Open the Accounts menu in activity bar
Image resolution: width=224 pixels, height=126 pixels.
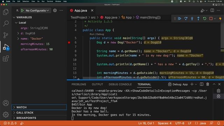point(6,103)
